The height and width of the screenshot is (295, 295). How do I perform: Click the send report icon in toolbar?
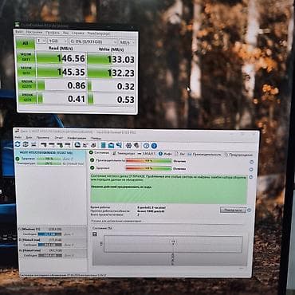tap(85, 145)
